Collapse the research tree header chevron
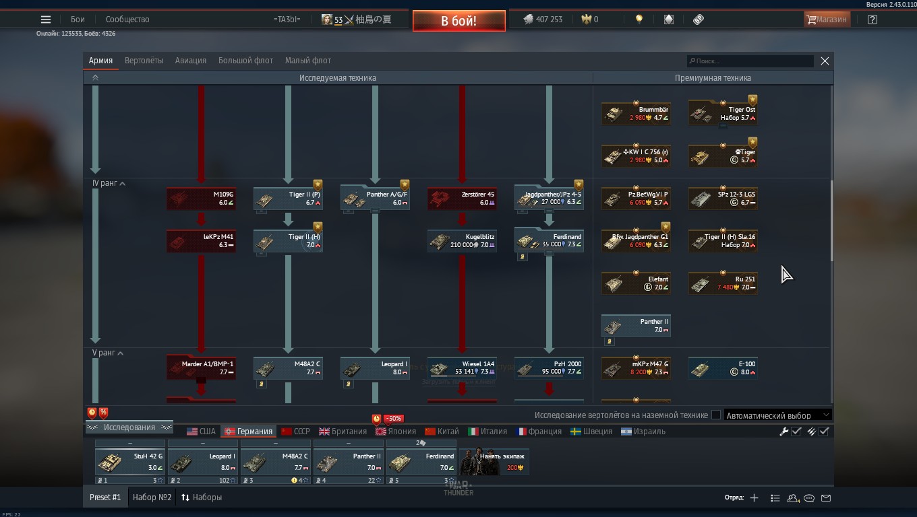This screenshot has width=917, height=517. coord(95,77)
